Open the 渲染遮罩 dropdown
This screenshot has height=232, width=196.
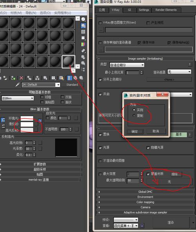pos(179,72)
